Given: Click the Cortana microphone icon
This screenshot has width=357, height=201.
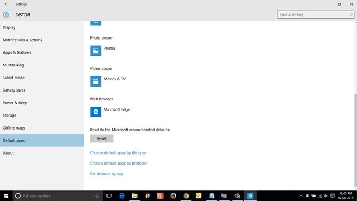Looking at the screenshot, I should click(97, 196).
